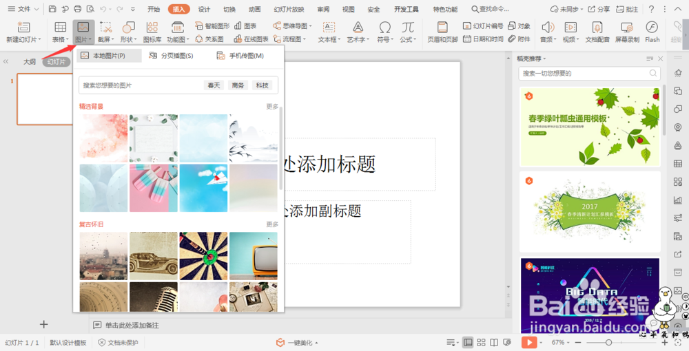Start 屏幕录制 screen recording

(627, 32)
